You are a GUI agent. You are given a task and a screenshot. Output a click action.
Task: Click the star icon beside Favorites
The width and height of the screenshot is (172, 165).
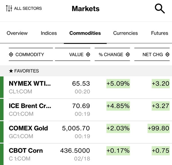point(11,71)
